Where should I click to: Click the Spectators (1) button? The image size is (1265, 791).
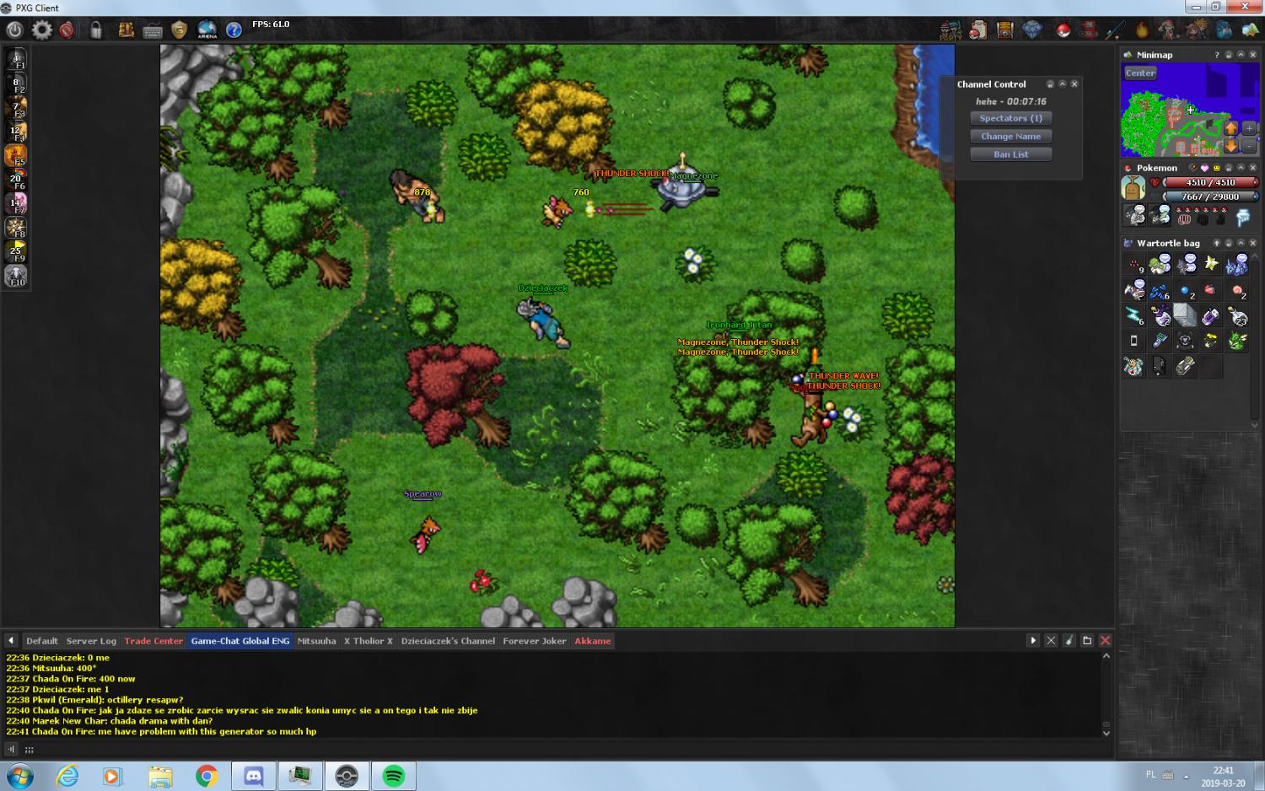[x=1010, y=119]
